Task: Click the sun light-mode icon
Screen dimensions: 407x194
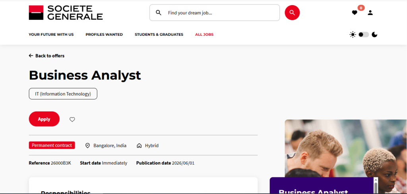Action: click(353, 35)
